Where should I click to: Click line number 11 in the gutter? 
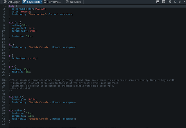click(x=3, y=34)
